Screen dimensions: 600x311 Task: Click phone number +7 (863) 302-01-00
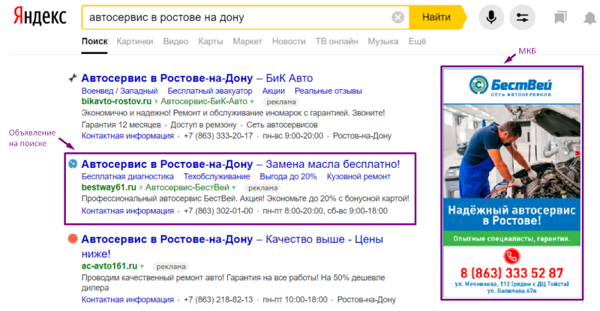218,211
